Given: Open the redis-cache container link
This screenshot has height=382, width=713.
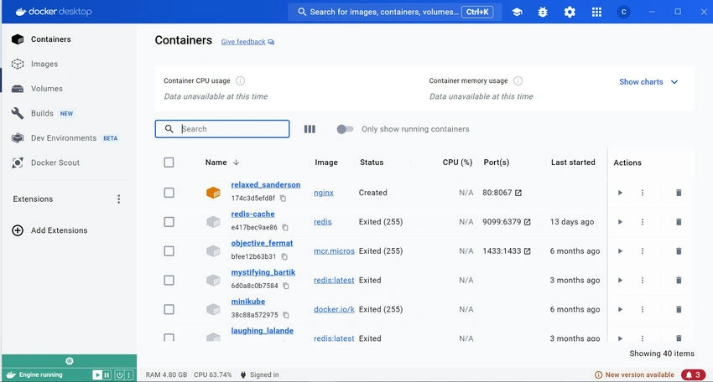Looking at the screenshot, I should pos(252,214).
